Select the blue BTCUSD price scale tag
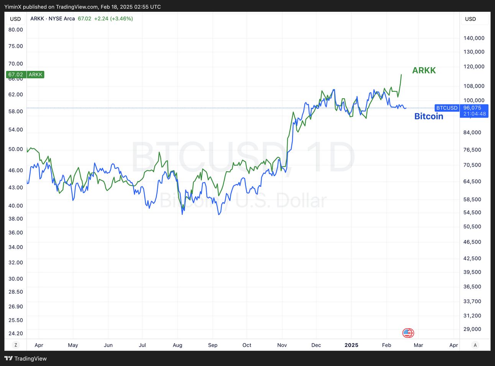This screenshot has height=366, width=495. click(x=447, y=108)
